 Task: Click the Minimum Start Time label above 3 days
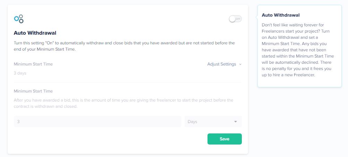(33, 64)
